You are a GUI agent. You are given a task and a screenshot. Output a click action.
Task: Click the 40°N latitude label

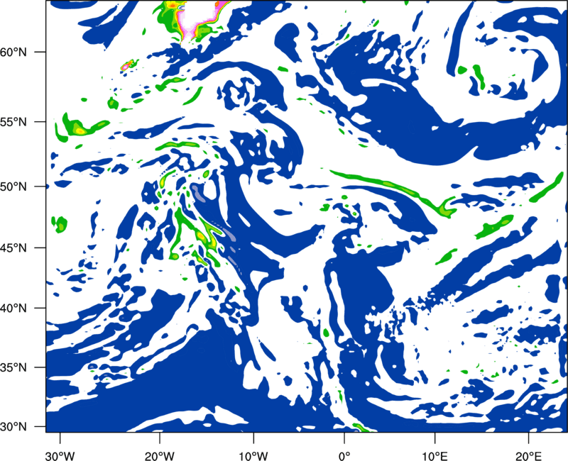(13, 309)
